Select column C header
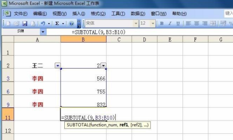The width and height of the screenshot is (233, 140). coord(119,39)
